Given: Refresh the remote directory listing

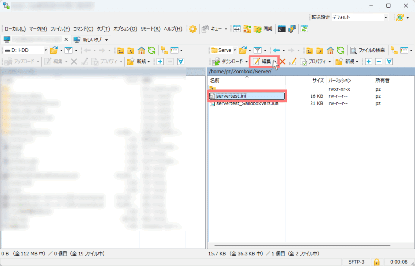Looking at the screenshot, I should point(340,50).
